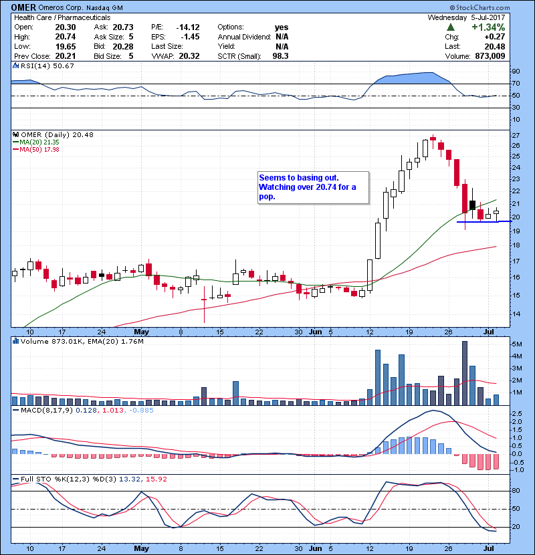Click the 'Seems to basing out' annotation box
Viewport: 535px width, 555px height.
(x=313, y=188)
